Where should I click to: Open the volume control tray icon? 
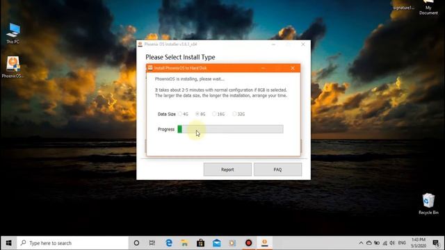[x=392, y=243]
